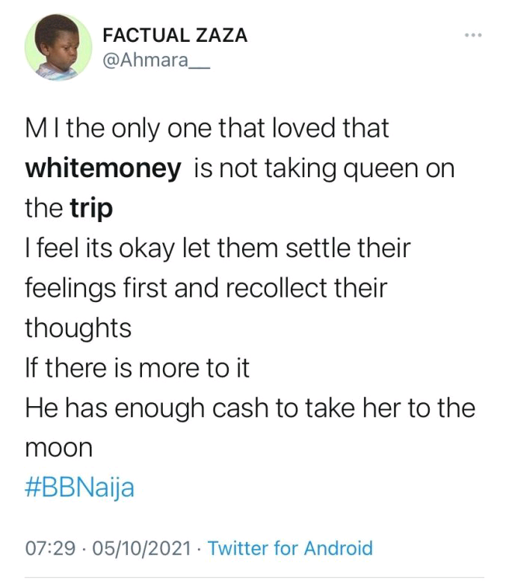Click the text "is not taking queen on"
This screenshot has width=509, height=587.
[324, 168]
